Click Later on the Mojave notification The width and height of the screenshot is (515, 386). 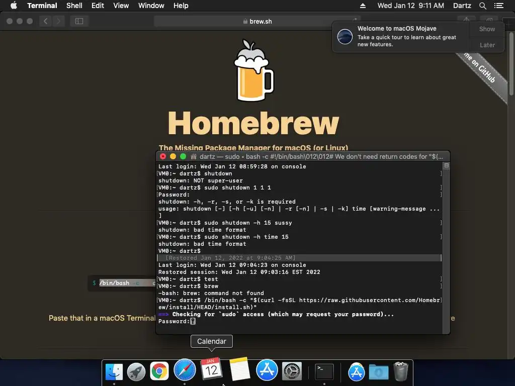(x=487, y=45)
